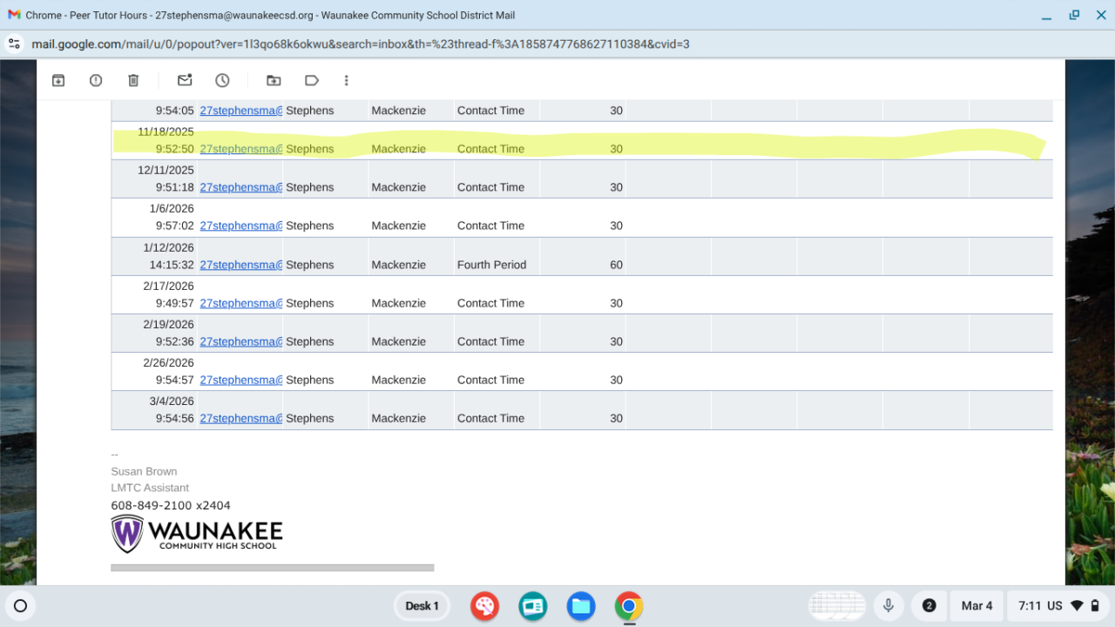Open the recent screenshots thumbnail stack
This screenshot has height=627, width=1115.
coord(837,606)
